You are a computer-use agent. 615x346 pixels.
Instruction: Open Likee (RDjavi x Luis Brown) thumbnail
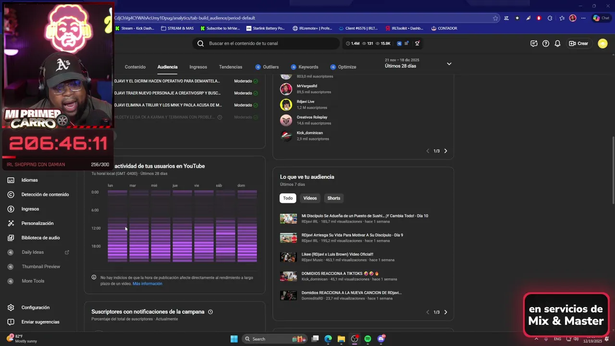(288, 257)
